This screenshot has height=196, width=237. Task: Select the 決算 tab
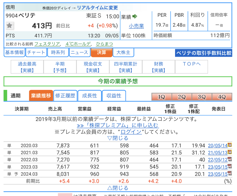tap(102, 52)
